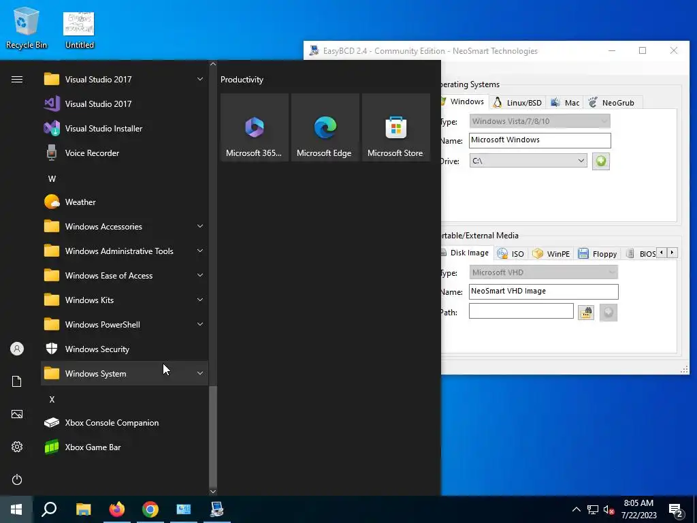Click the W letter header
Screen dimensions: 697x523
(x=52, y=179)
